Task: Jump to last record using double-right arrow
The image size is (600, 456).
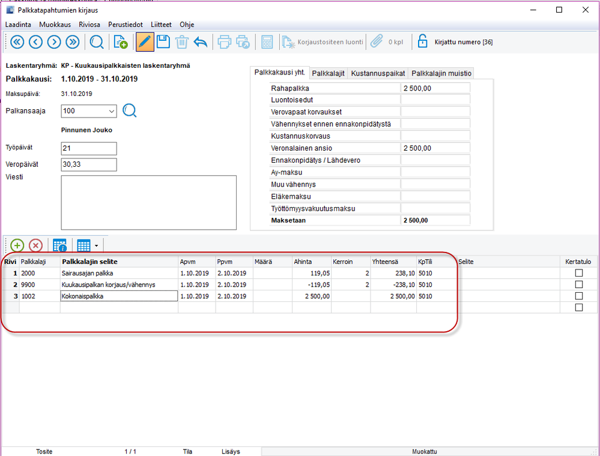Action: tap(73, 42)
